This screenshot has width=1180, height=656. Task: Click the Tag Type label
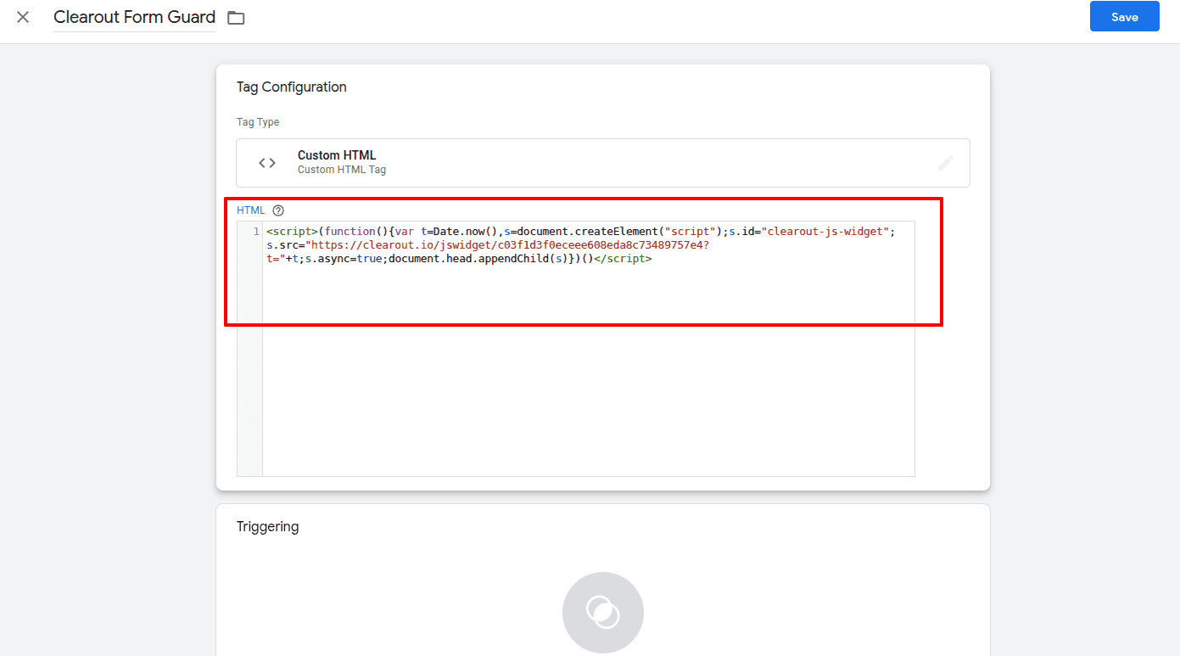[258, 121]
